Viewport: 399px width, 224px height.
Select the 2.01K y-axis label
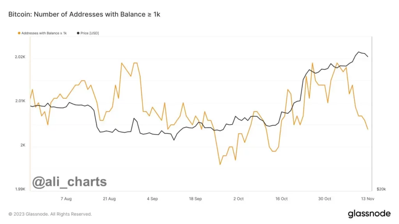20,101
